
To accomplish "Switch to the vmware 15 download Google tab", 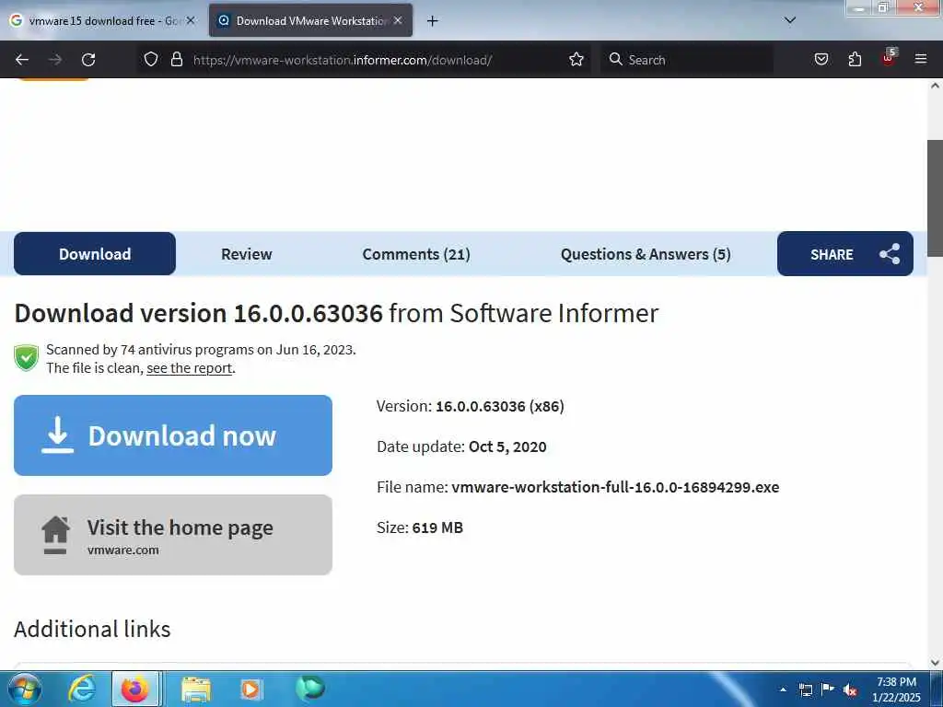I will tap(103, 20).
